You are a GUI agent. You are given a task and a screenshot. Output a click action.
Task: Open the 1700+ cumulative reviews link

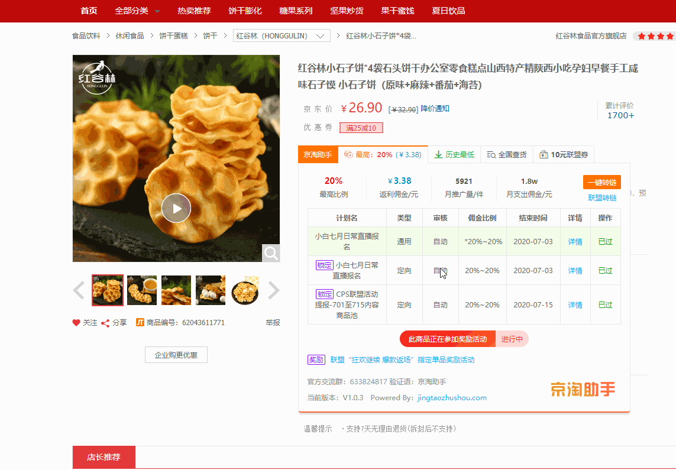(x=620, y=115)
